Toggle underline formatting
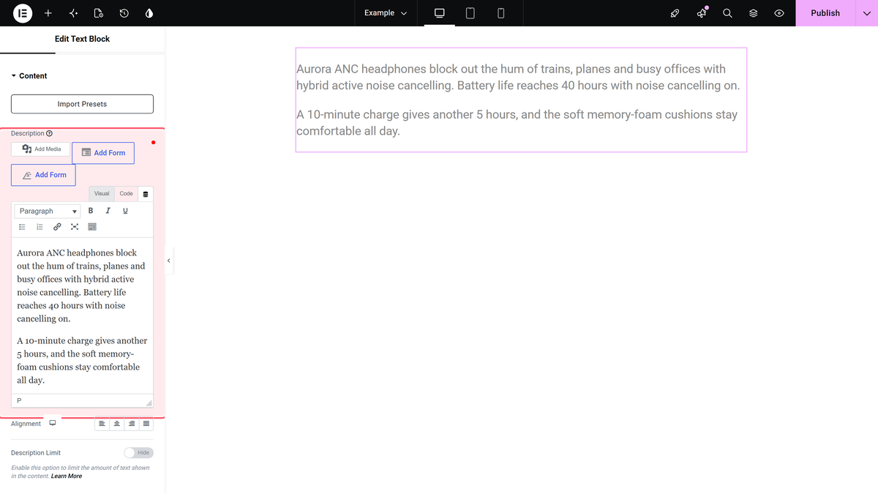 125,211
